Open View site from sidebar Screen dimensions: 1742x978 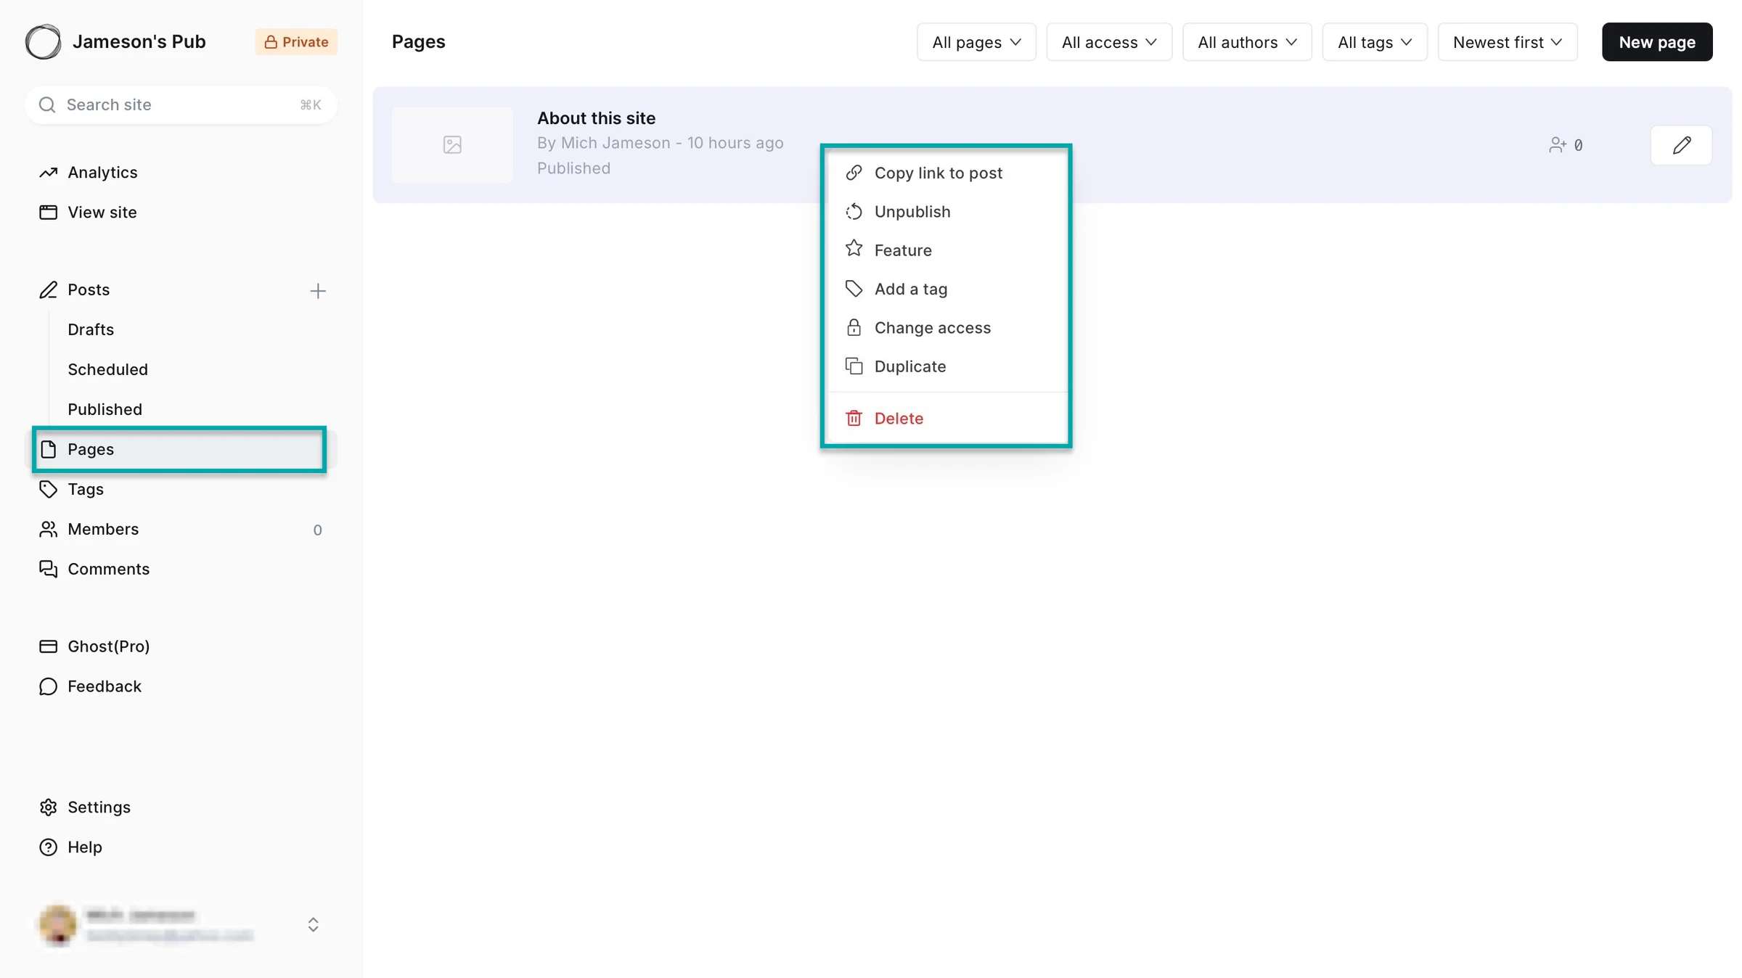coord(88,213)
